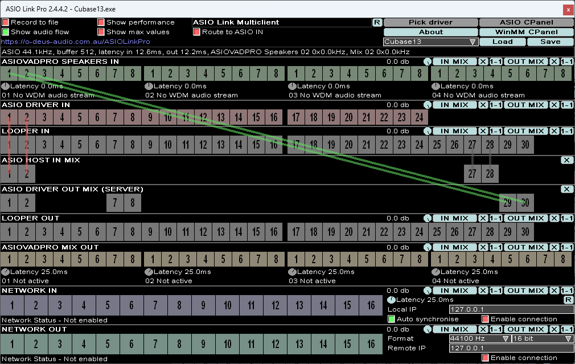This screenshot has height=364, width=575.
Task: Click OUT MIX for ASIOVADPRO Speakers In
Action: click(526, 62)
